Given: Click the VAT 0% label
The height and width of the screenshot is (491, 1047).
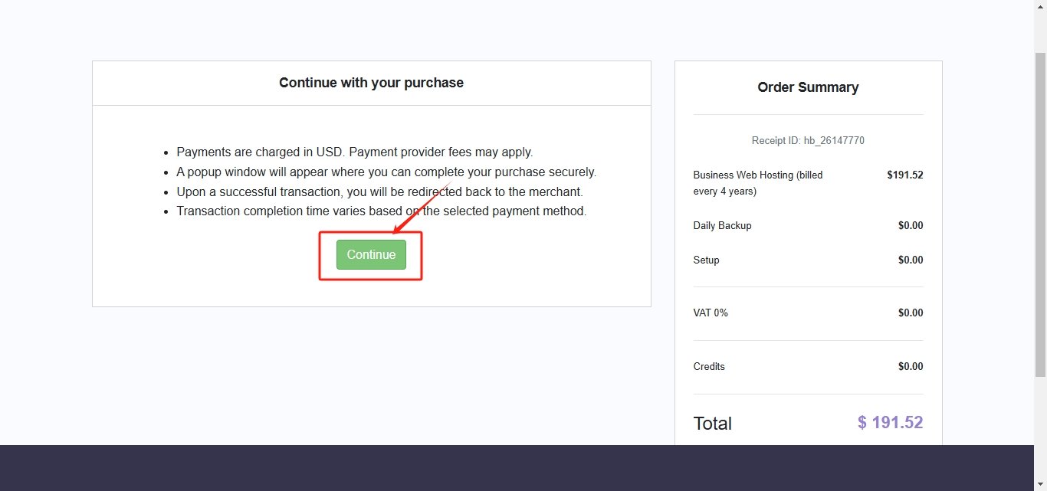Looking at the screenshot, I should click(x=711, y=313).
